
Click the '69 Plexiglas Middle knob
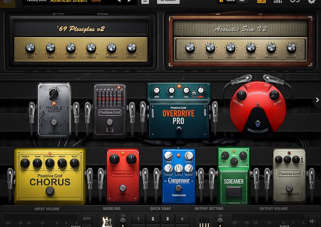[x=71, y=48]
